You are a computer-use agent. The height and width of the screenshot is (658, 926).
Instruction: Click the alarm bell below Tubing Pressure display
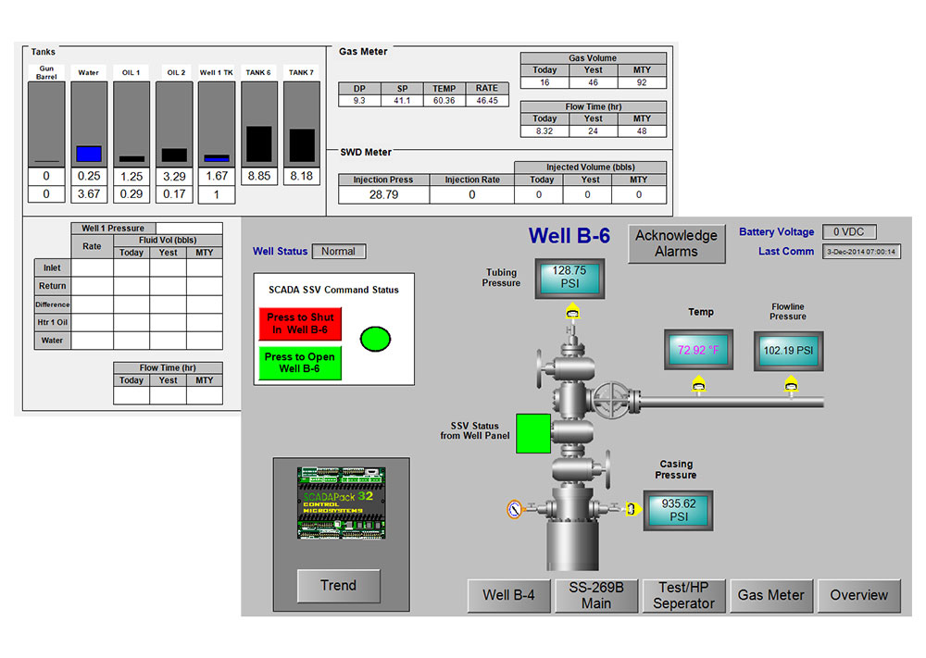pos(571,314)
